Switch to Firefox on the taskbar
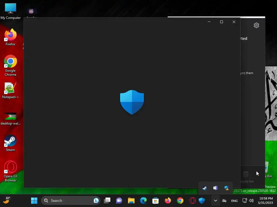Image resolution: width=277 pixels, height=207 pixels. pyautogui.click(x=168, y=201)
